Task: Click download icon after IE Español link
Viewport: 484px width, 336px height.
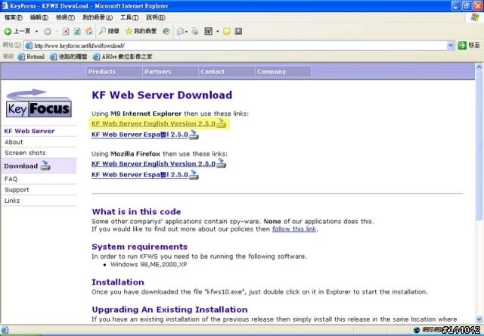Action: pyautogui.click(x=194, y=135)
